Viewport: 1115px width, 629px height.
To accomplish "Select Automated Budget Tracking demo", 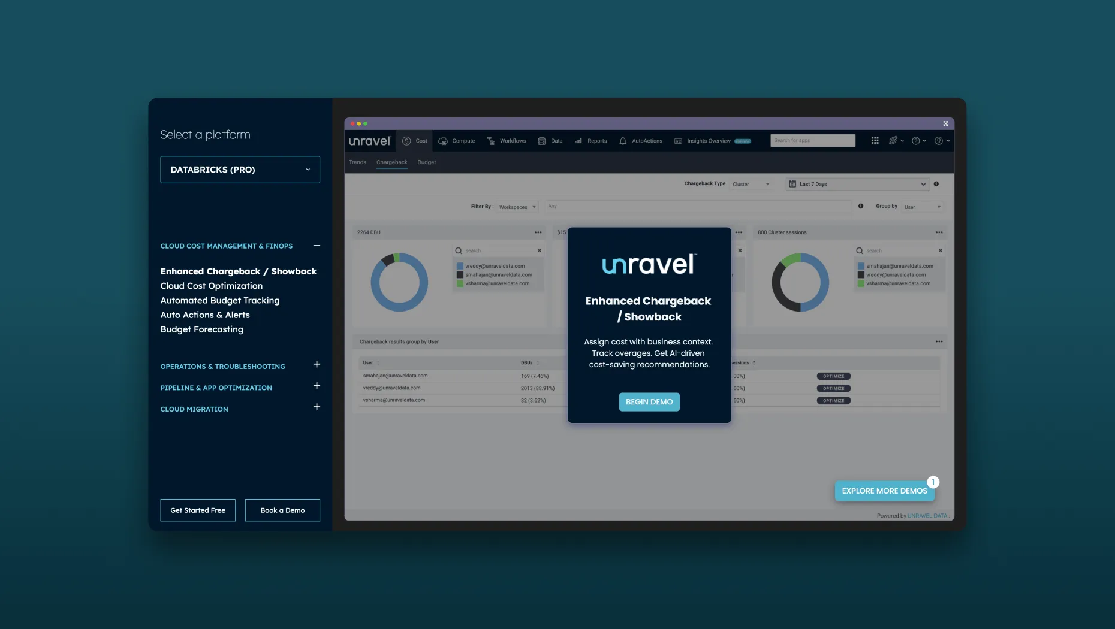I will coord(220,300).
